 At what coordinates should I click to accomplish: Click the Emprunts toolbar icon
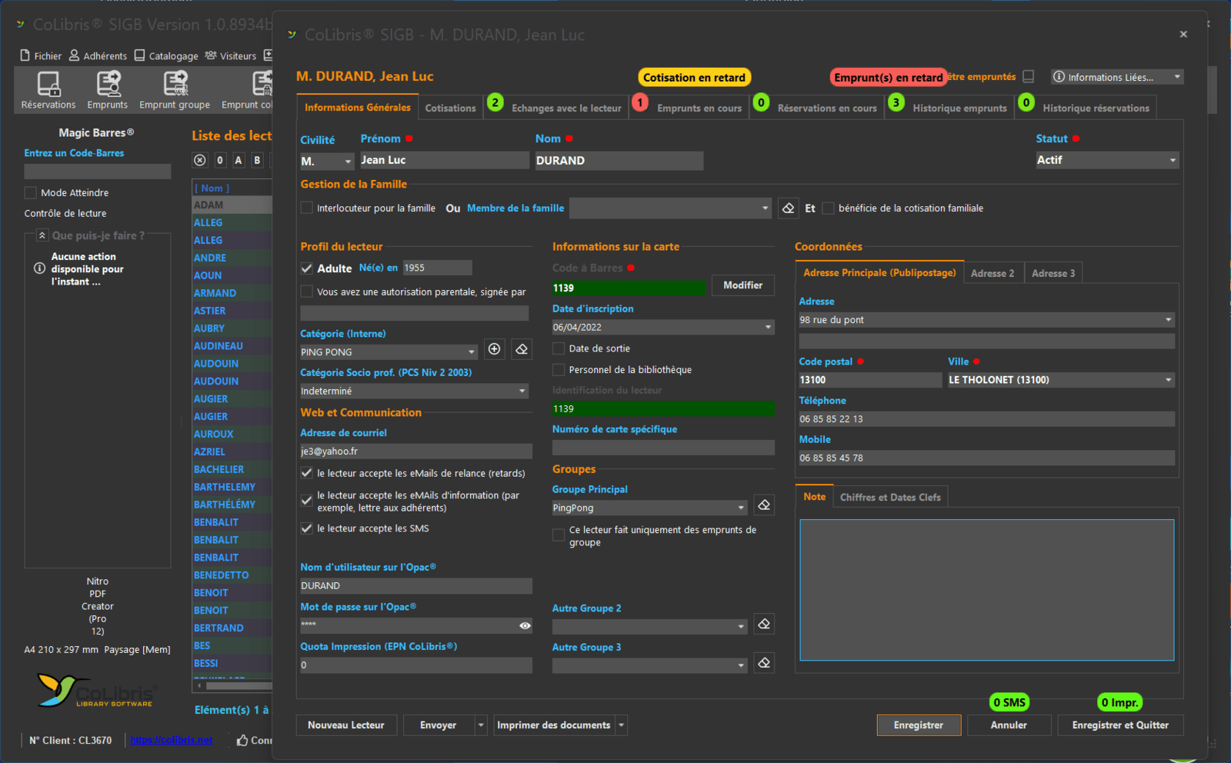[108, 89]
